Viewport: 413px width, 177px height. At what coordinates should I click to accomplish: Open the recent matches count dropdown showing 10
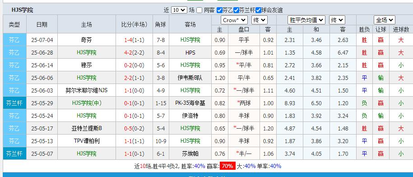tap(179, 10)
